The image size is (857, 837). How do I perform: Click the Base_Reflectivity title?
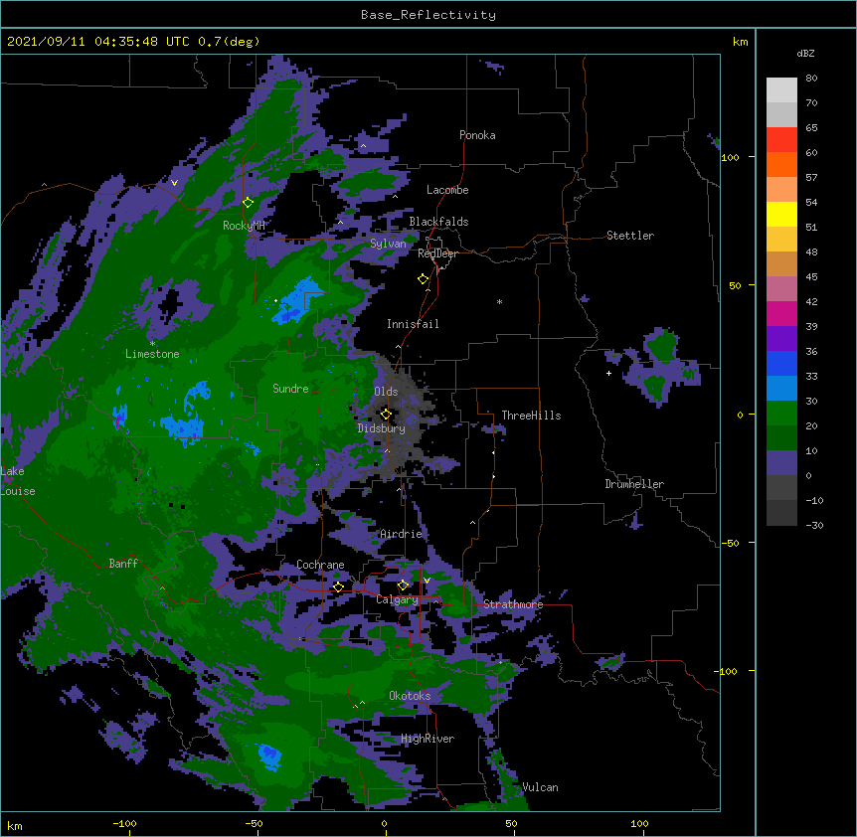(428, 15)
